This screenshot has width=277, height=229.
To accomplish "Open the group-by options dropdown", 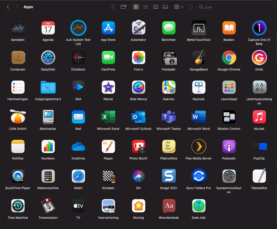I will tap(179, 7).
